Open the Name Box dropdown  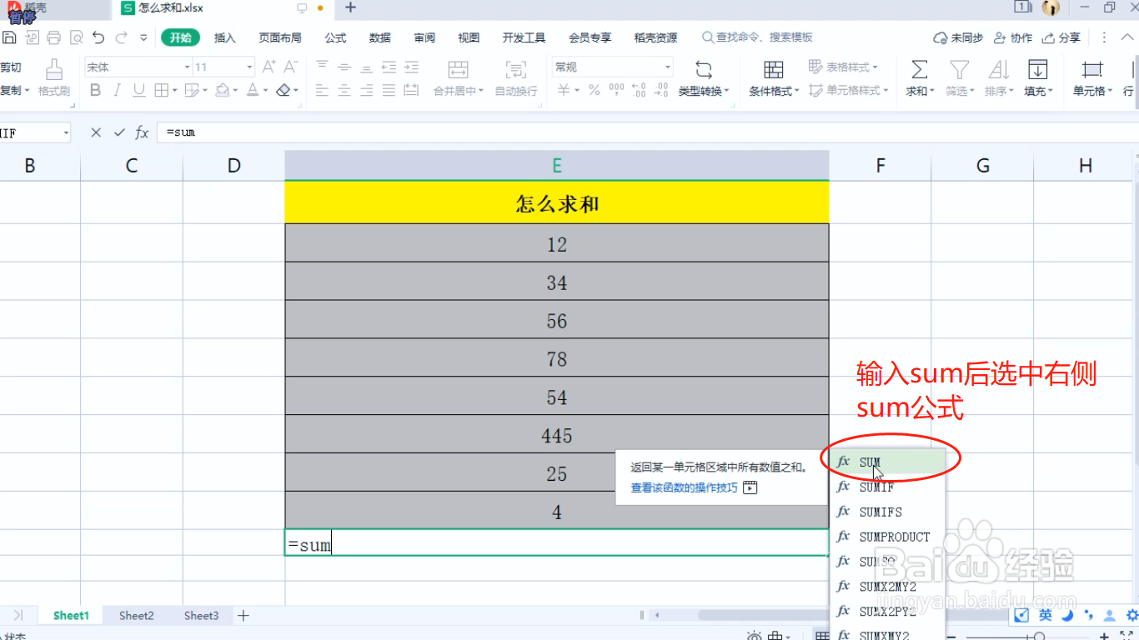coord(65,132)
